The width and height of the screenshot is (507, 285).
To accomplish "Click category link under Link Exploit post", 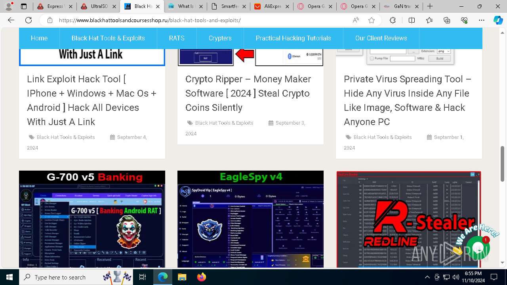I will [66, 137].
